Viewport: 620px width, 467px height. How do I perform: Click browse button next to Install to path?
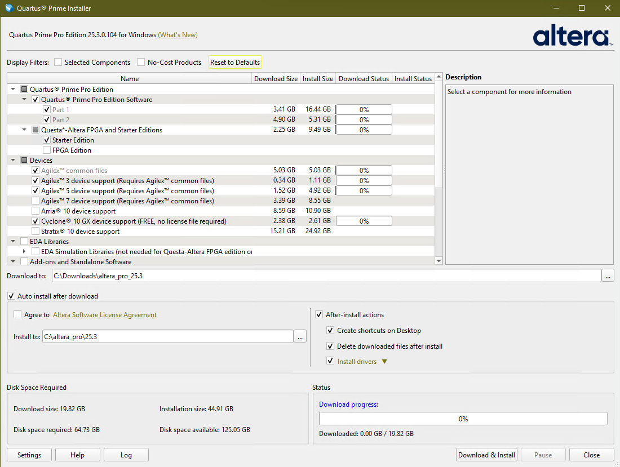300,336
